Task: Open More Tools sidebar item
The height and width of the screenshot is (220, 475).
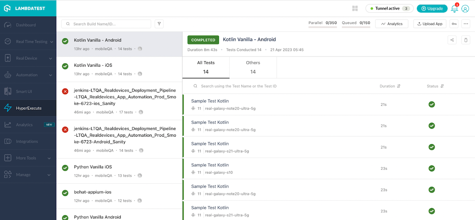Action: pos(28,158)
